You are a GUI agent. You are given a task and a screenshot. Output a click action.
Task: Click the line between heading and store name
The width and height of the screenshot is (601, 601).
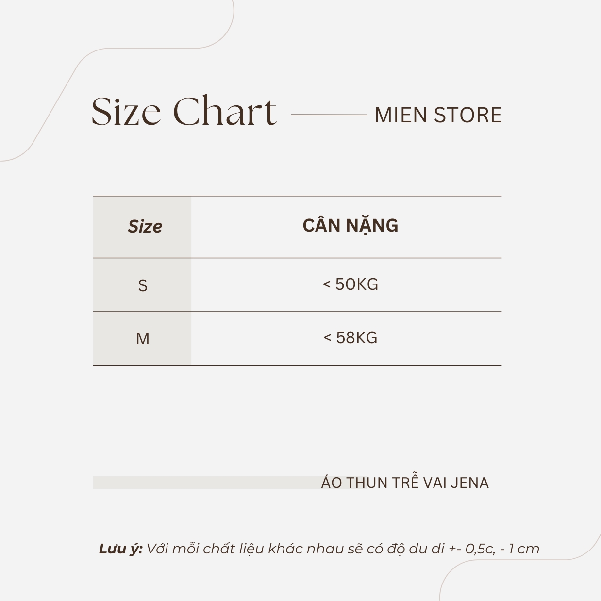coord(329,115)
